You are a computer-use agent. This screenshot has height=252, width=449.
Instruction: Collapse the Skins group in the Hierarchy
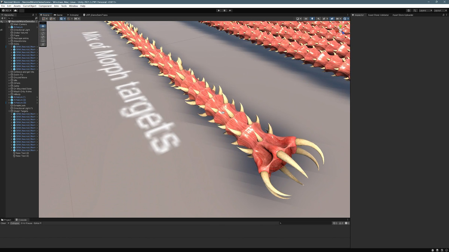[x=9, y=44]
